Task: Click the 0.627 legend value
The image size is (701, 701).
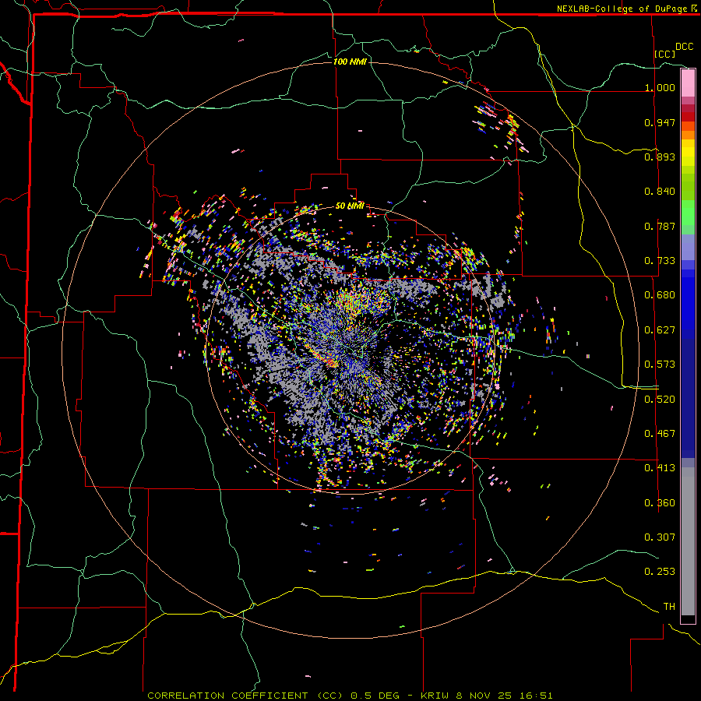Action: 660,330
